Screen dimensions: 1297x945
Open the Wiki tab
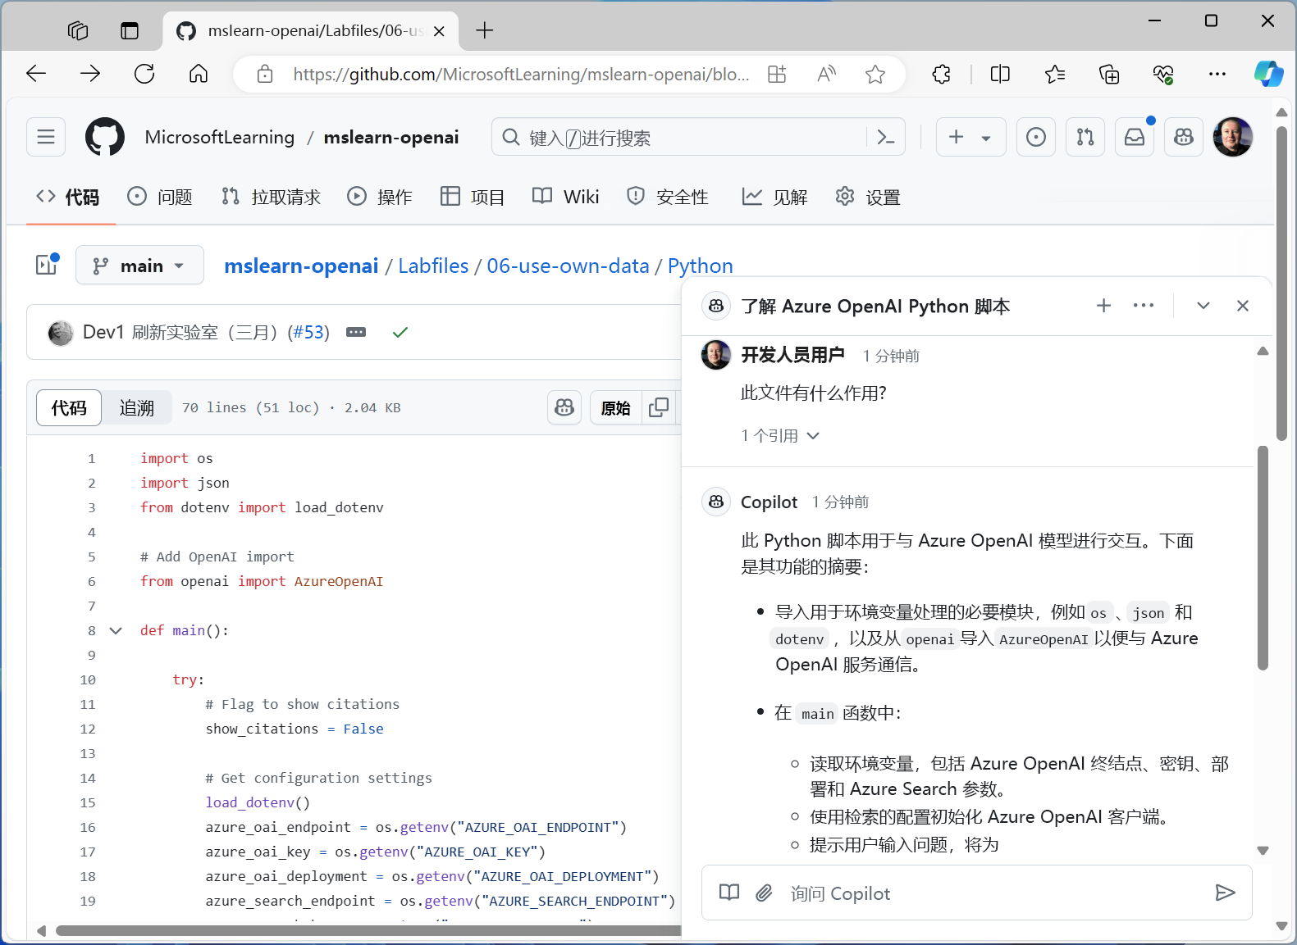coord(566,197)
